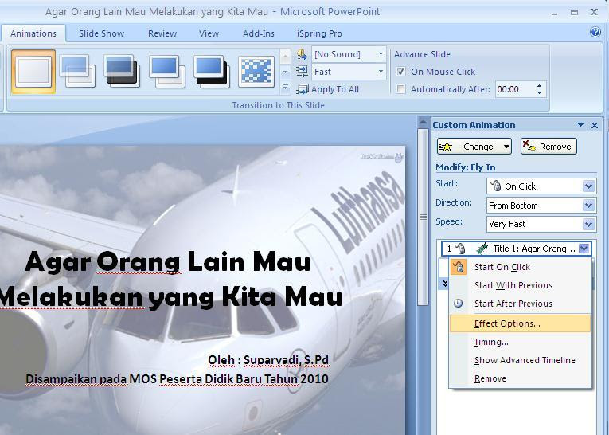Click the Automatically After time field
Image resolution: width=609 pixels, height=435 pixels.
pyautogui.click(x=514, y=89)
